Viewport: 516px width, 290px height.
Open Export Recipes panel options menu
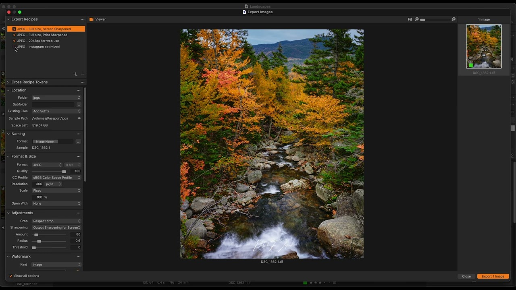83,19
